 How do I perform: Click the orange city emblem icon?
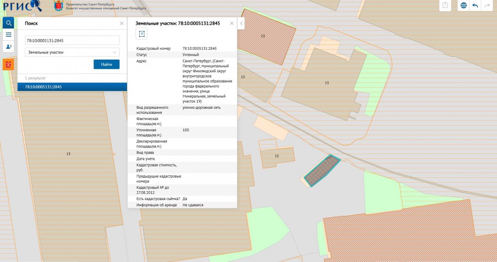coord(8,64)
